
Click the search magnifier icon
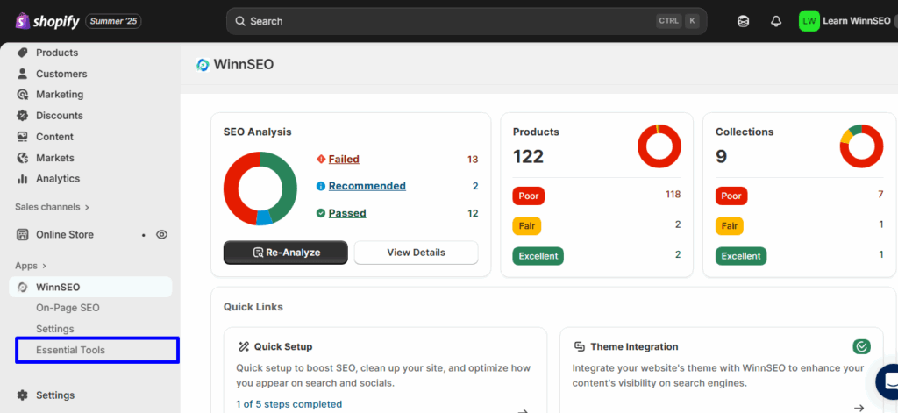coord(240,21)
